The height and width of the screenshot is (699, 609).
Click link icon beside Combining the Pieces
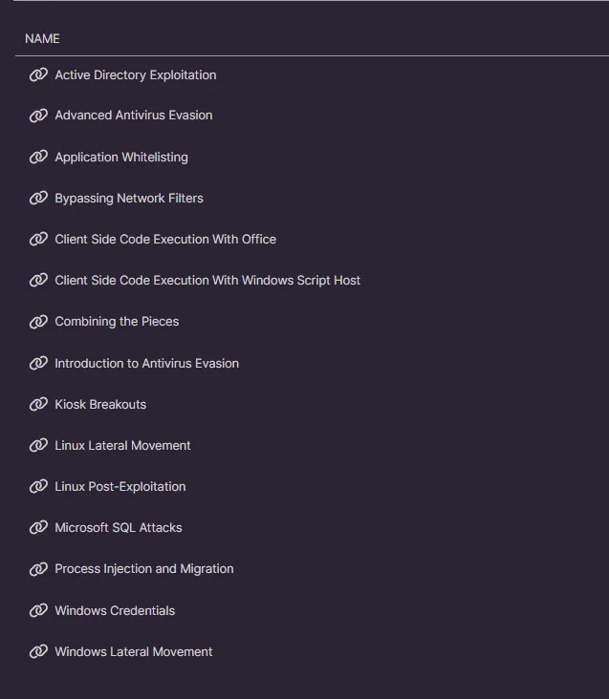click(x=38, y=322)
